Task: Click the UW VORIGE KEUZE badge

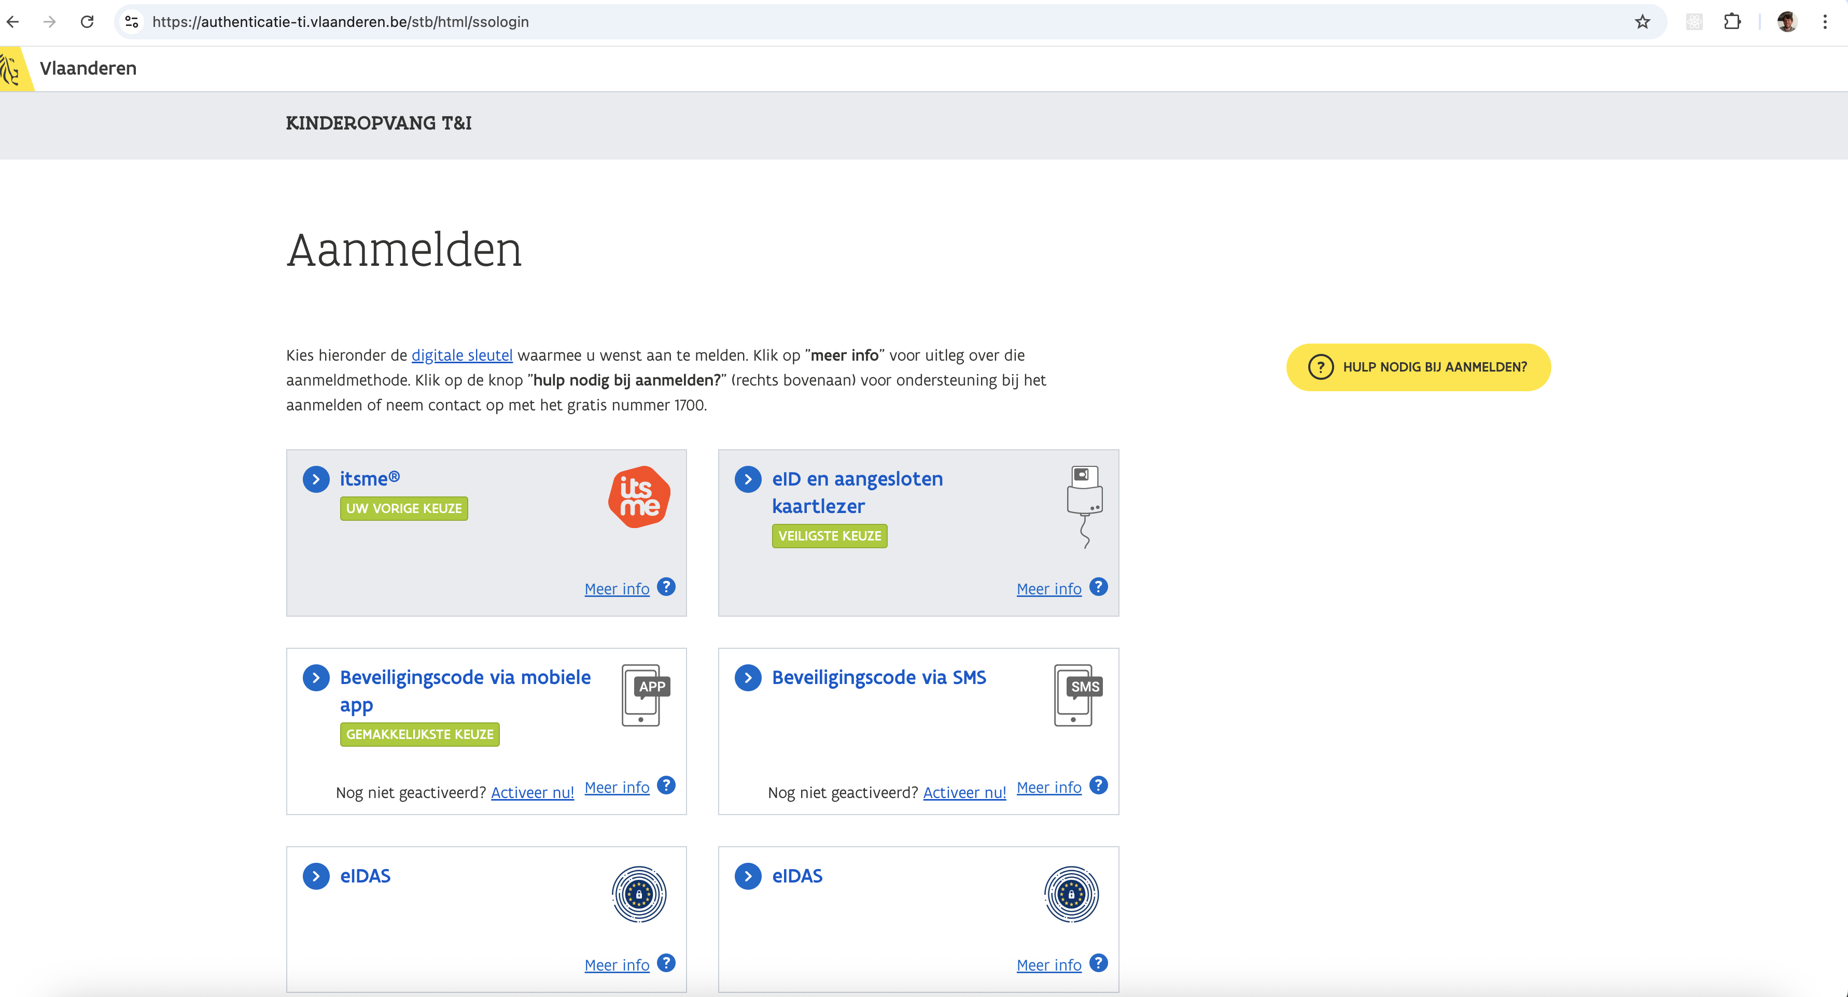Action: click(404, 509)
